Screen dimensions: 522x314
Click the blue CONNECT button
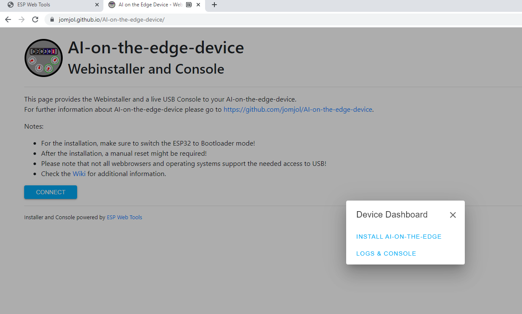click(50, 192)
